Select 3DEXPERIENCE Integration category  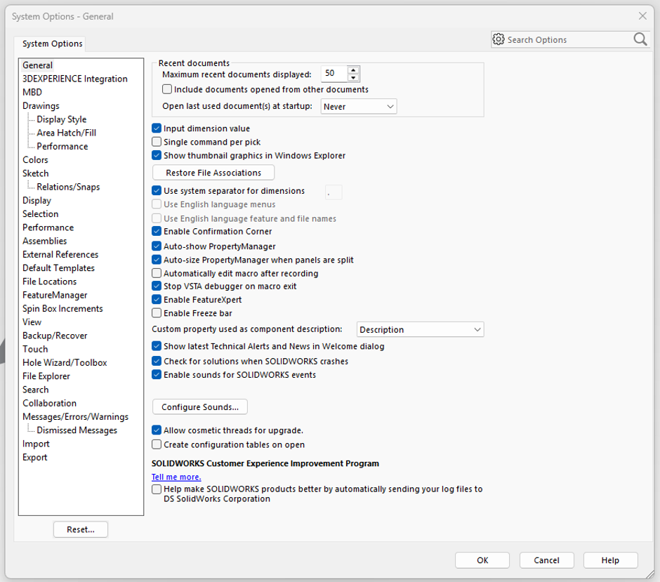tap(75, 79)
